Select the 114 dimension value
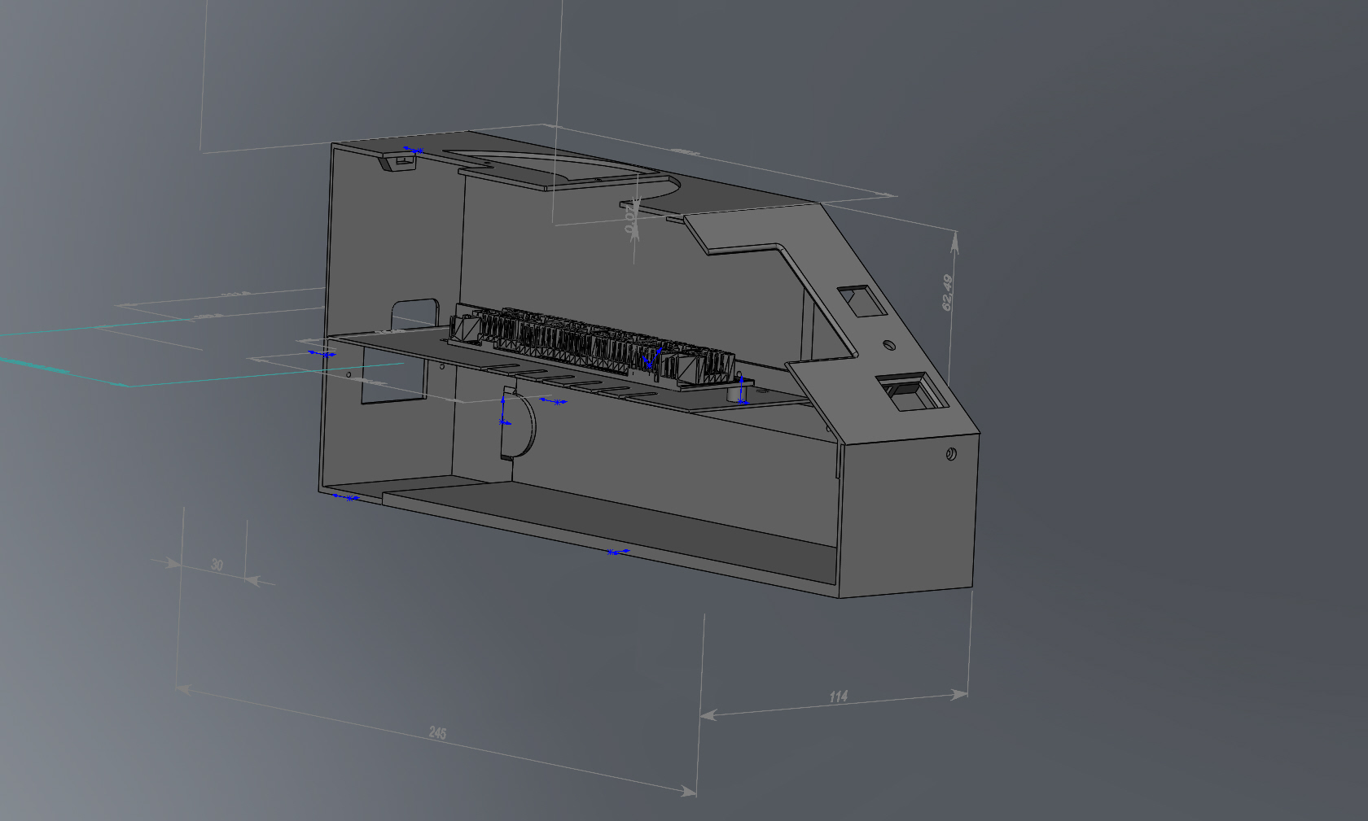 pos(839,697)
